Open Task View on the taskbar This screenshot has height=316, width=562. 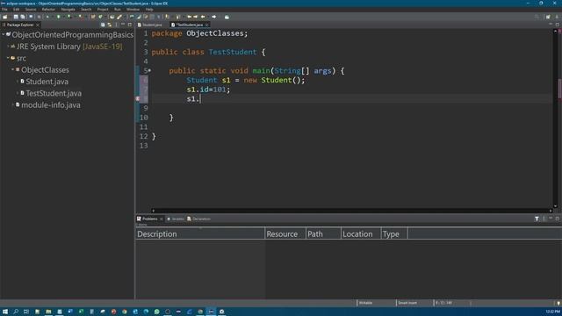[x=26, y=312]
